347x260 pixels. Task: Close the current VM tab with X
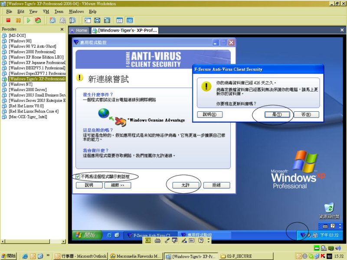point(342,30)
